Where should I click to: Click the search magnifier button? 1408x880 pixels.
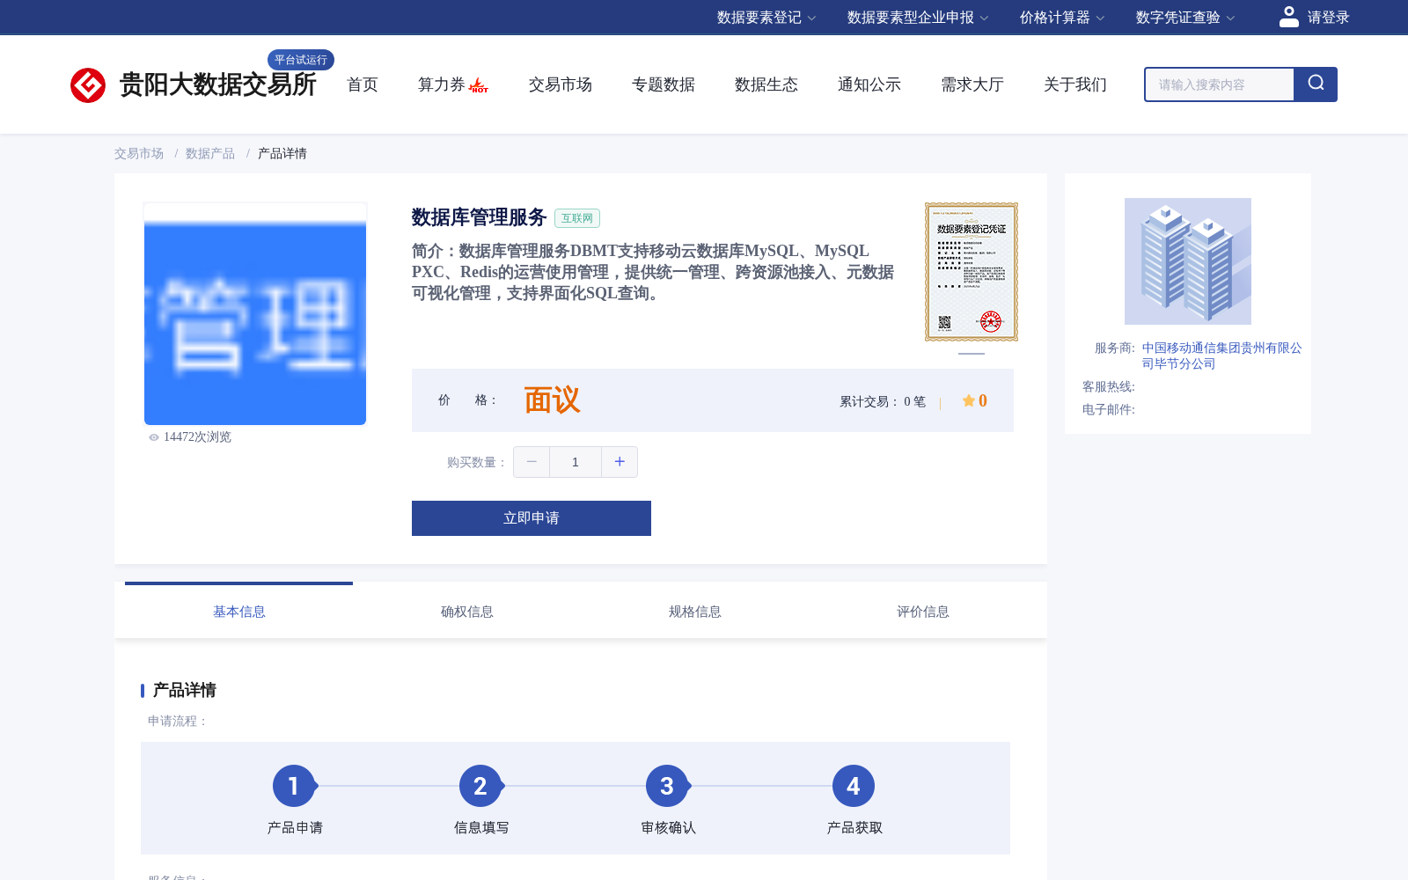click(x=1316, y=84)
